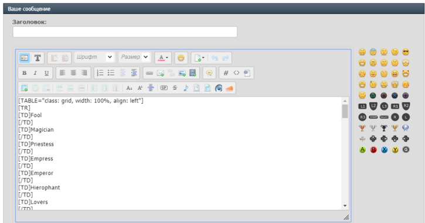This screenshot has width=425, height=223.
Task: Insert a video filmstrip icon
Action: point(193,73)
